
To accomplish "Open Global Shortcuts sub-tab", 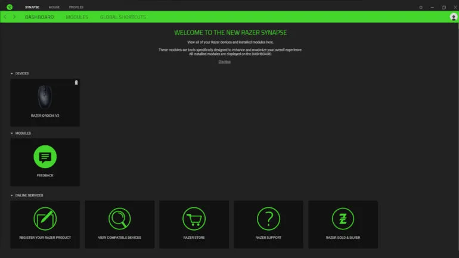I will pos(123,17).
